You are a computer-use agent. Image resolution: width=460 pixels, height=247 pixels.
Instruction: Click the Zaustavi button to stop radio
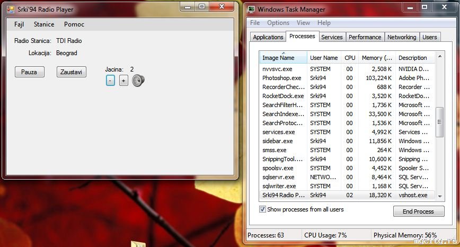pos(72,72)
